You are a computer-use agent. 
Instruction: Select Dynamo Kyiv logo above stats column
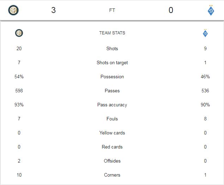coord(205,33)
